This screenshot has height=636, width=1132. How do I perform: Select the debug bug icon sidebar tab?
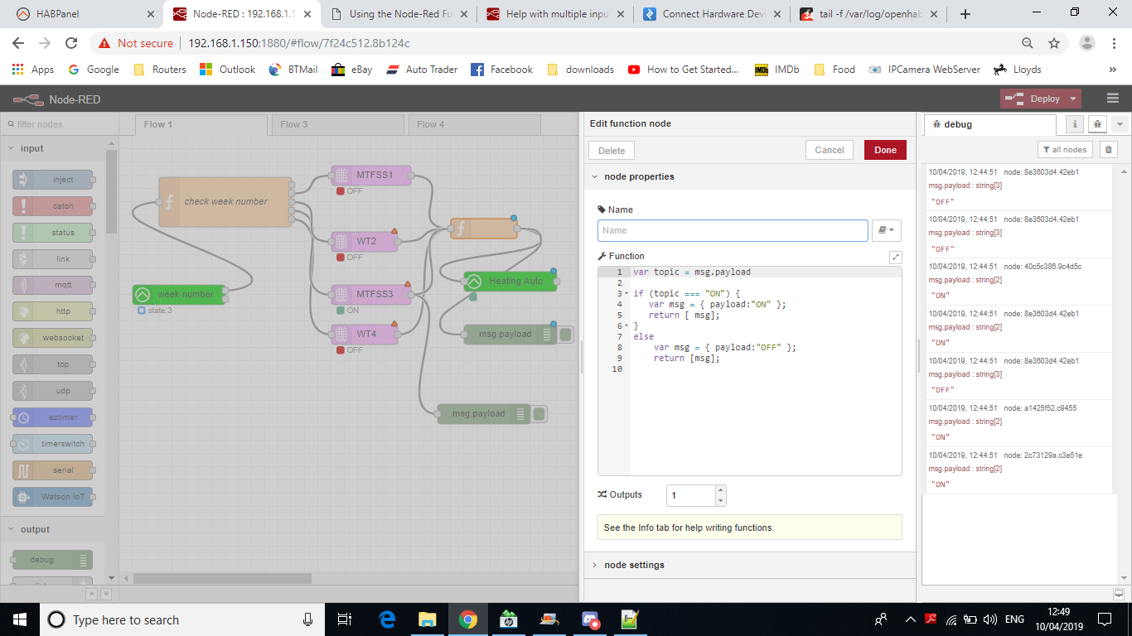click(x=1098, y=124)
